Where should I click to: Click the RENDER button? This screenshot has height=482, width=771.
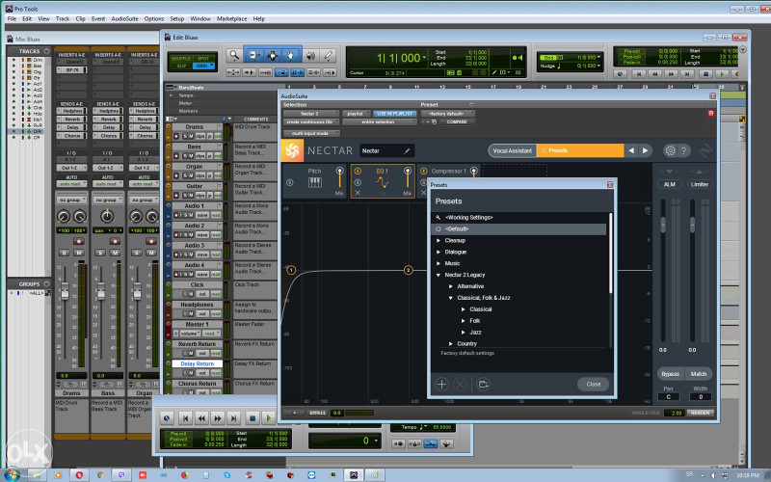pos(701,414)
